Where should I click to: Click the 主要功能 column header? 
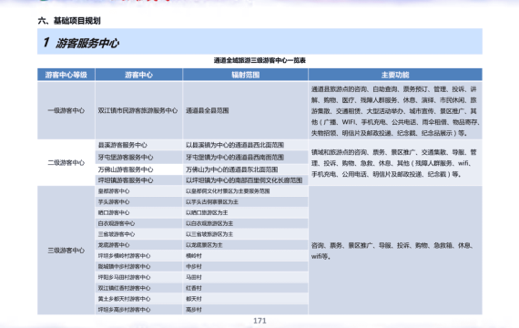pyautogui.click(x=395, y=75)
